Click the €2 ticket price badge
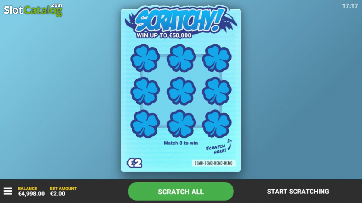 (135, 163)
